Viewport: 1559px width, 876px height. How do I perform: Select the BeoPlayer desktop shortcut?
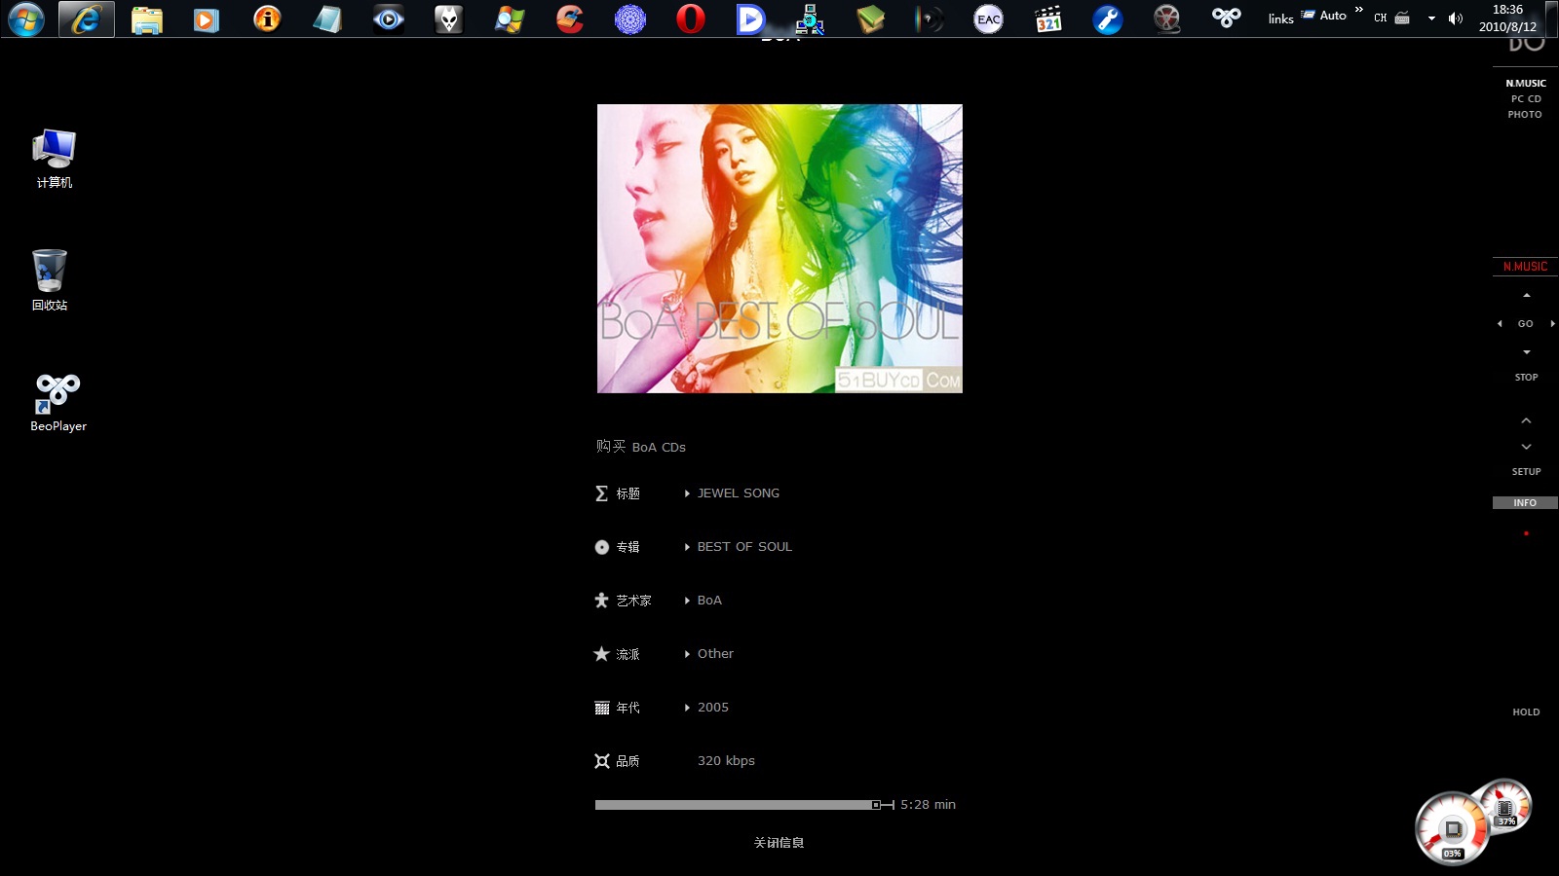[58, 403]
